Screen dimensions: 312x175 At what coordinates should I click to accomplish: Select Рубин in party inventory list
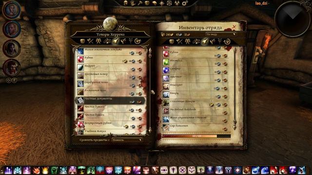click(x=195, y=54)
